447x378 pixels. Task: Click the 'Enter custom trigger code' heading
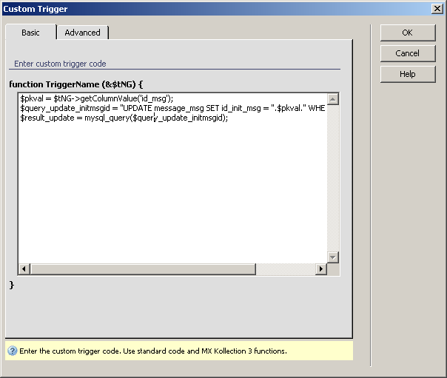pos(60,64)
